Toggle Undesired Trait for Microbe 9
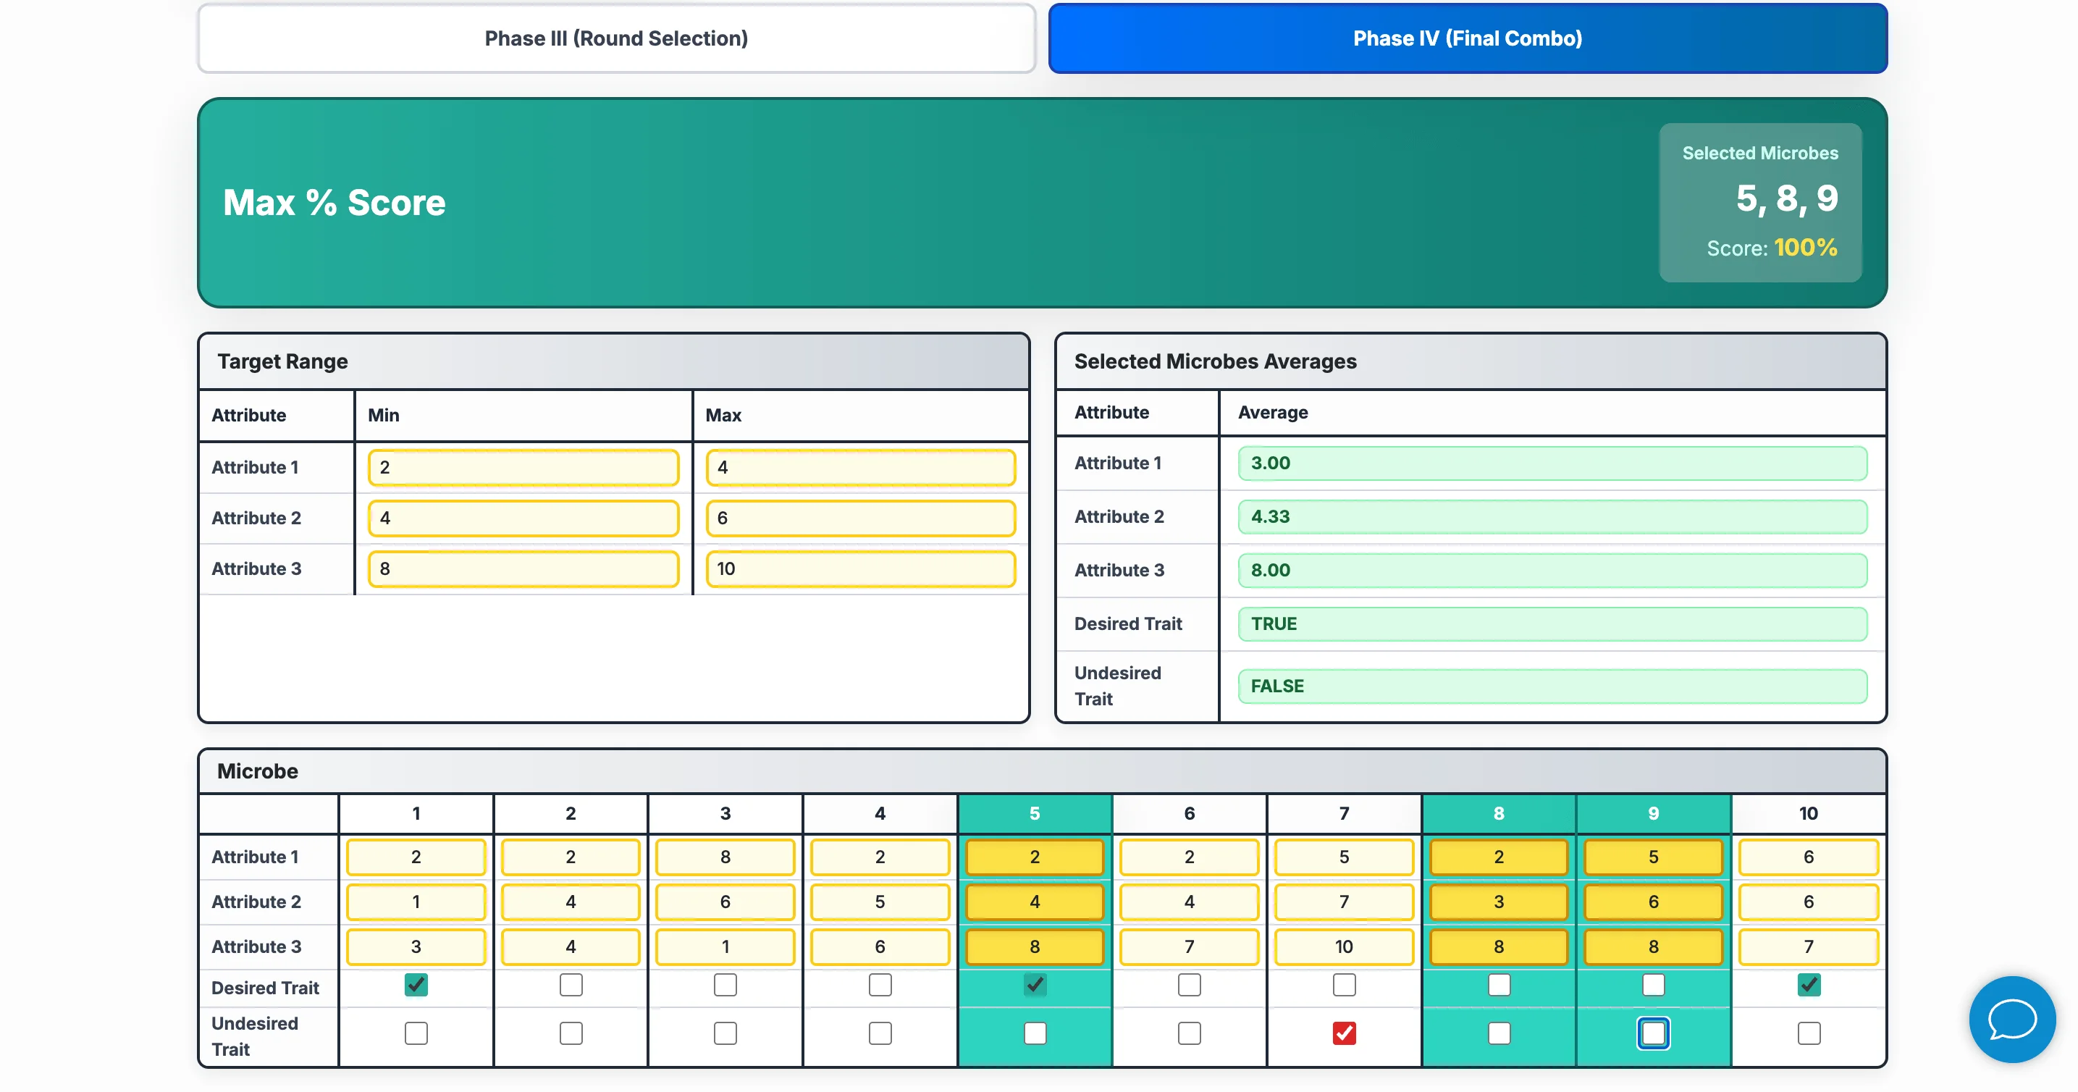The image size is (2078, 1092). [x=1653, y=1033]
